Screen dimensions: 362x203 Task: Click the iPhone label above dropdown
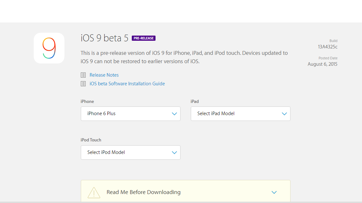click(87, 101)
